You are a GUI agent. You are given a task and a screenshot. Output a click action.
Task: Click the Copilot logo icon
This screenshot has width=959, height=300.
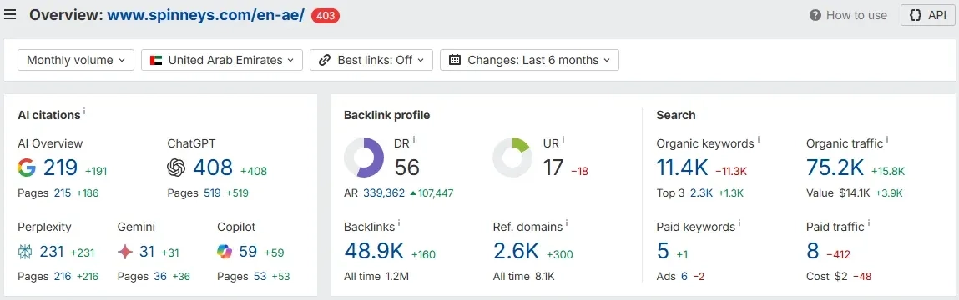point(225,252)
